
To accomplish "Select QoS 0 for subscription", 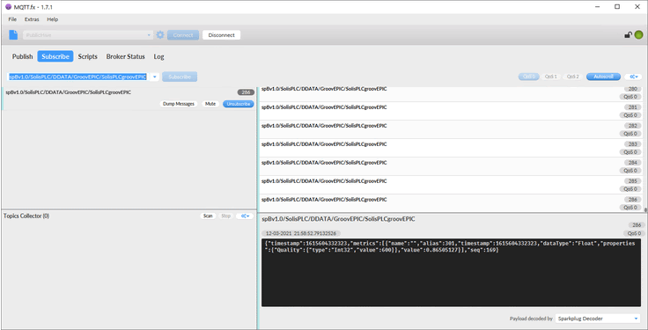I will 528,77.
